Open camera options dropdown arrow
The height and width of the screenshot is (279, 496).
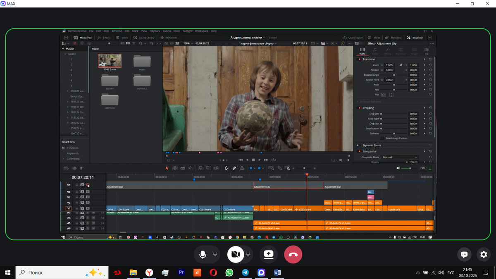tap(248, 255)
